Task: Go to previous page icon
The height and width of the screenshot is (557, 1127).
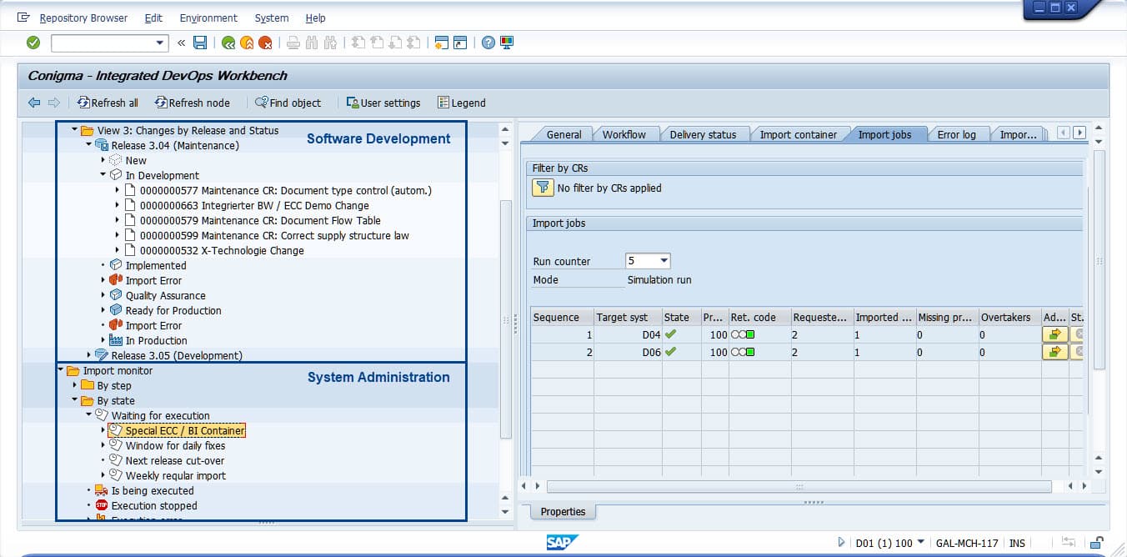Action: tap(377, 43)
